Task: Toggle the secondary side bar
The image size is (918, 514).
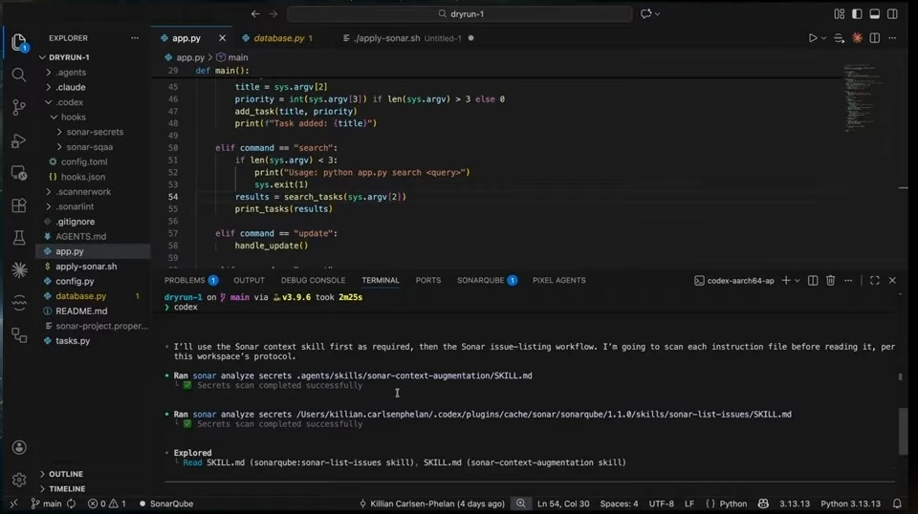Action: tap(892, 13)
